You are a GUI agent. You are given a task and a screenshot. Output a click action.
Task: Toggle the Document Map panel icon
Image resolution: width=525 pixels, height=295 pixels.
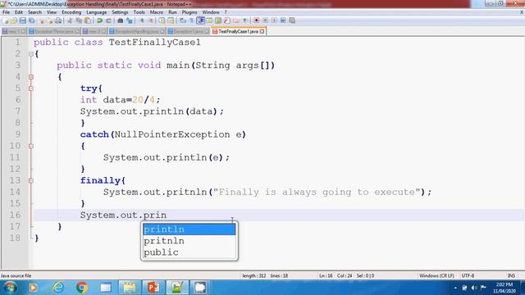pos(218,20)
